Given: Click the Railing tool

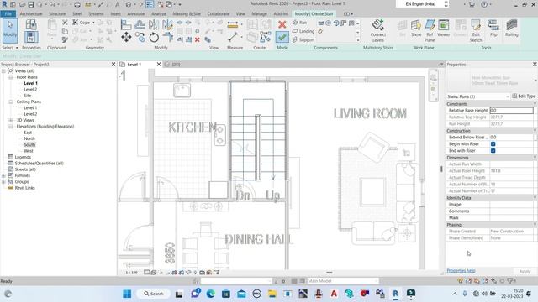Looking at the screenshot, I should (511, 28).
